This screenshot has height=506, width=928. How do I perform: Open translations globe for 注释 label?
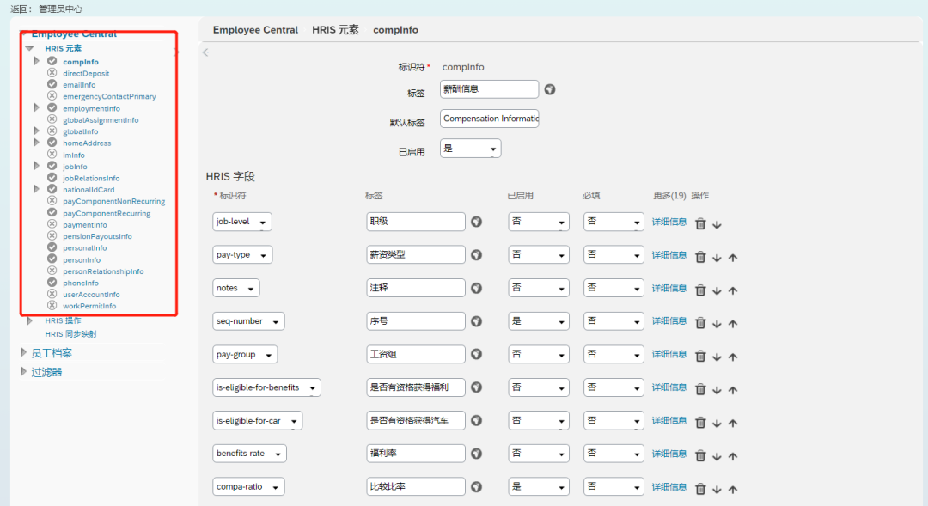coord(476,288)
